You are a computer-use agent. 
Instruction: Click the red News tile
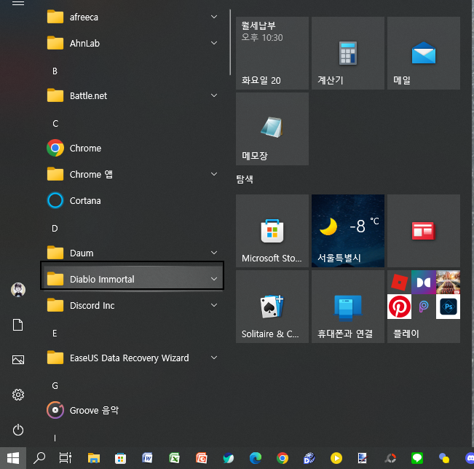(x=423, y=231)
